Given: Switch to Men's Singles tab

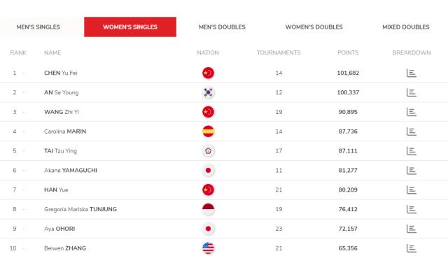Looking at the screenshot, I should 38,27.
